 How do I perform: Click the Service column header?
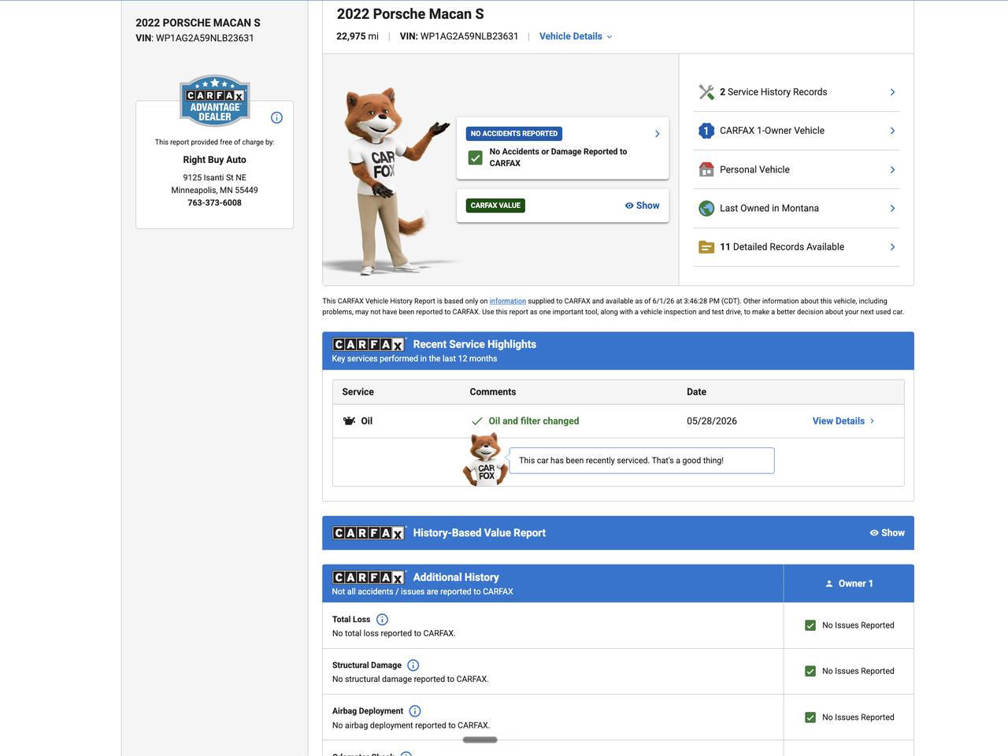pos(358,392)
